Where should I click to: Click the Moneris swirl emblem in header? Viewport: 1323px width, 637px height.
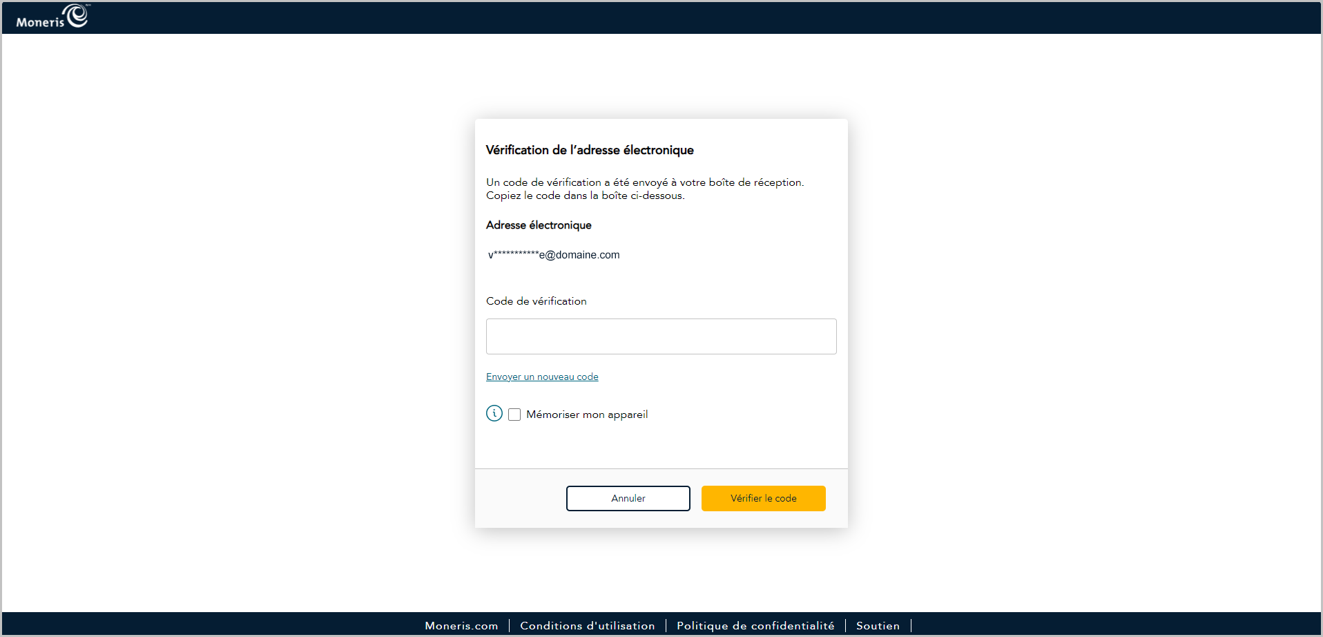click(x=77, y=15)
